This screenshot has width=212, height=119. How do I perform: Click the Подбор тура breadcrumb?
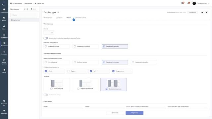pos(39,3)
